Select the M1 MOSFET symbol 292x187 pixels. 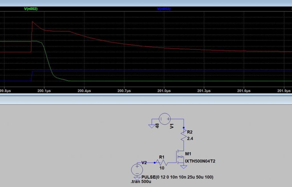point(180,158)
